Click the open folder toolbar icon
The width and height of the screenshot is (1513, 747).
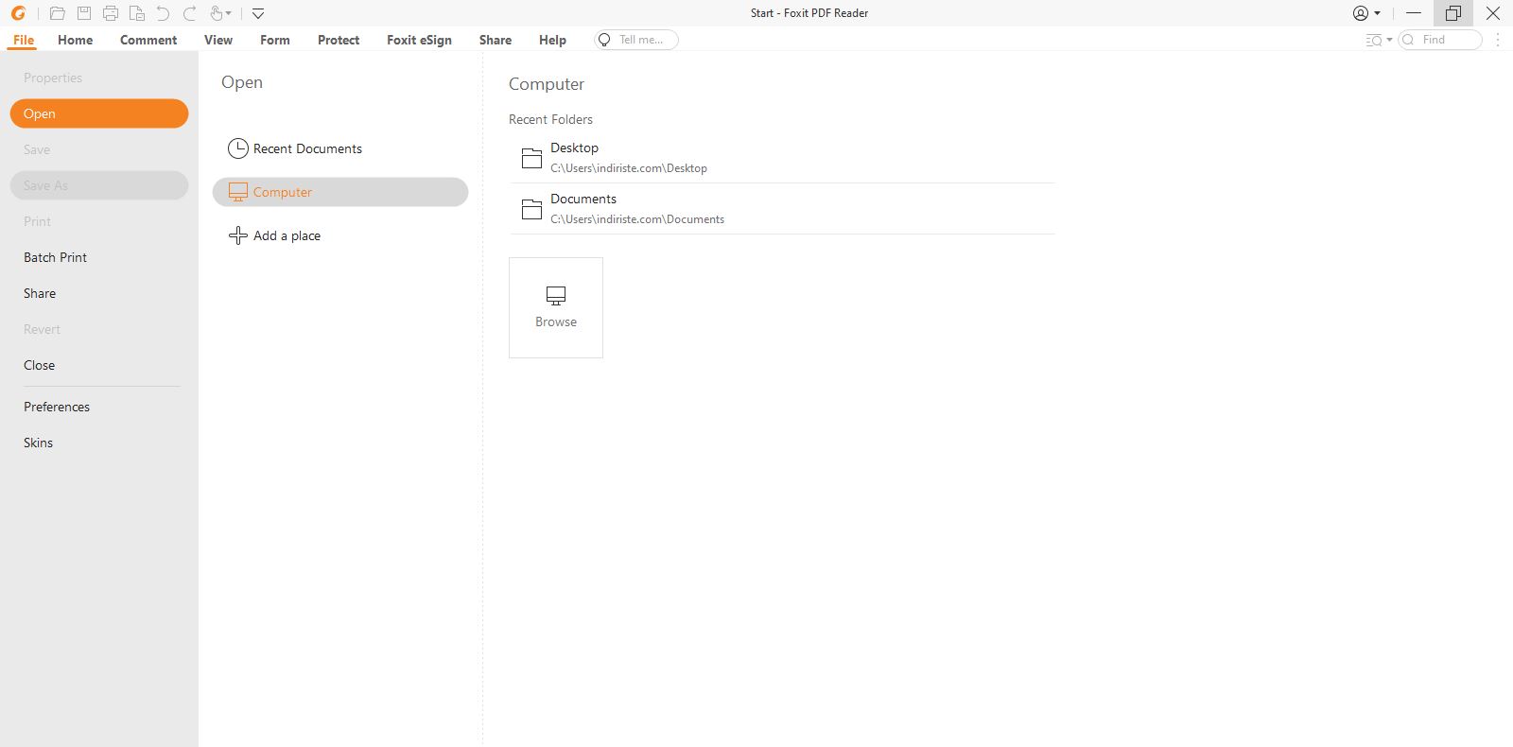pyautogui.click(x=58, y=13)
